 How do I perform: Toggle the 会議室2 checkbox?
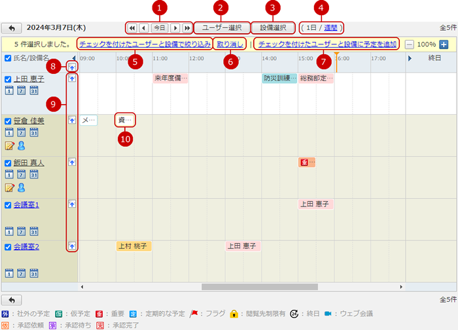[x=8, y=246]
